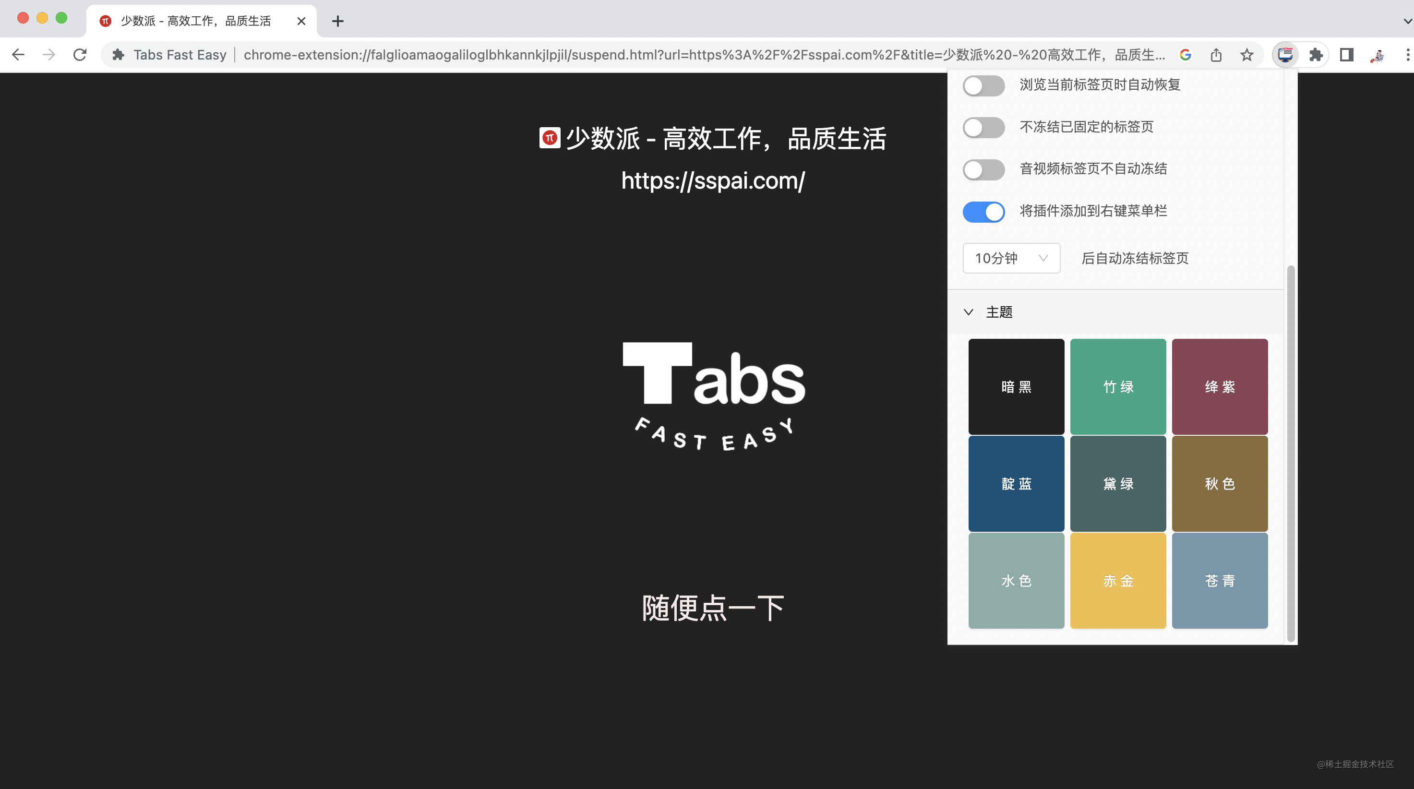
Task: Select the 黛绿 theme swatch
Action: 1118,483
